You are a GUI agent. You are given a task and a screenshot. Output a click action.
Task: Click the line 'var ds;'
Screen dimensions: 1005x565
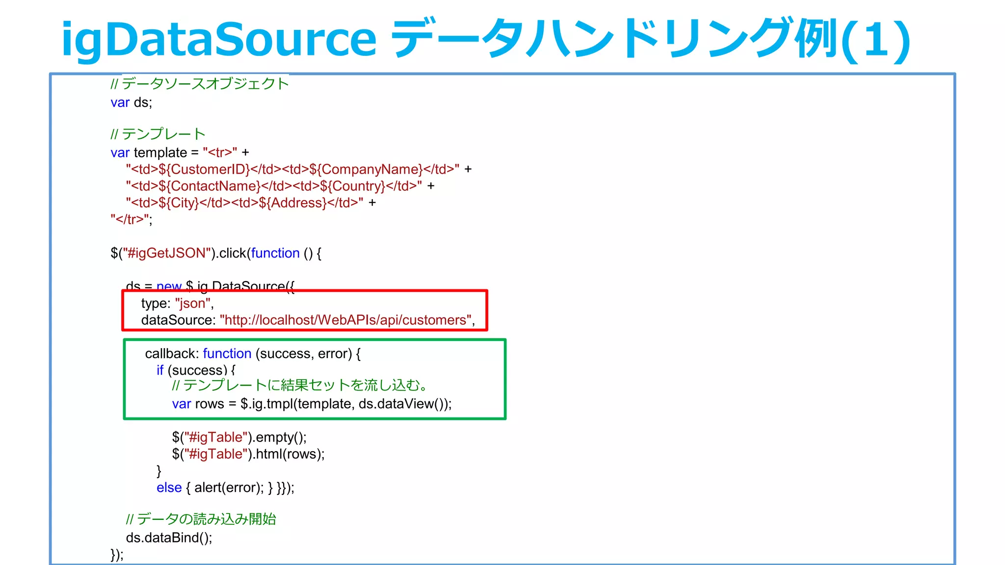click(132, 103)
